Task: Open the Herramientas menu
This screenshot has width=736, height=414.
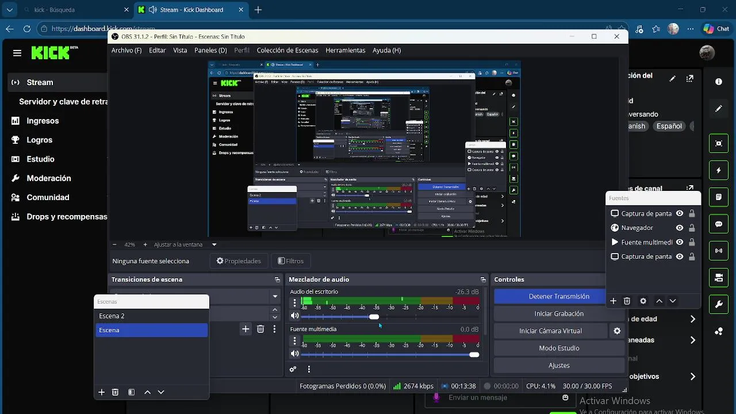Action: tap(346, 50)
